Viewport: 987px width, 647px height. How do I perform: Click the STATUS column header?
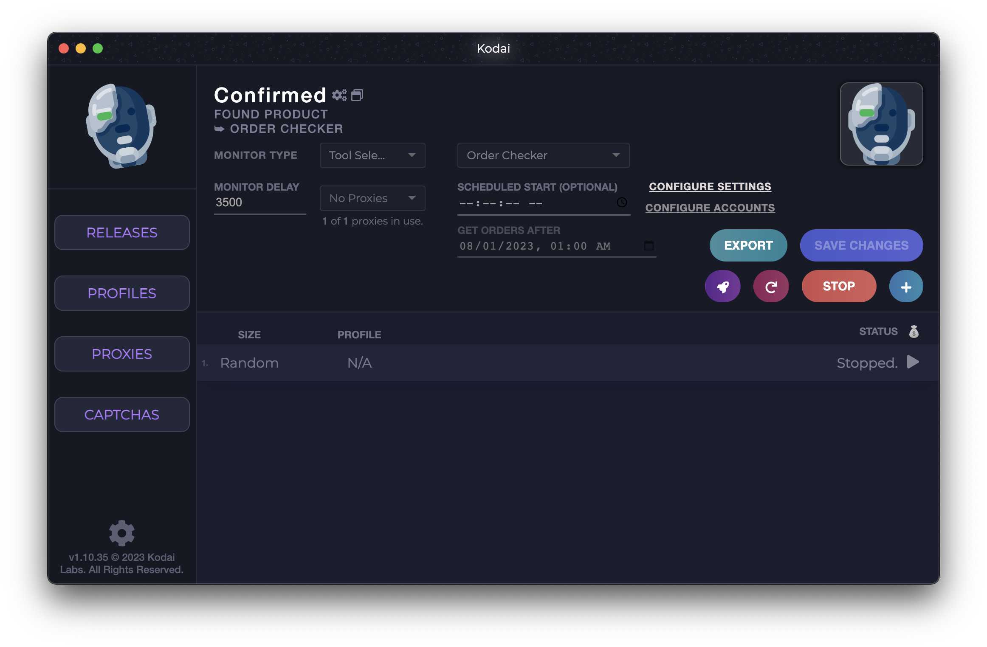pos(878,332)
